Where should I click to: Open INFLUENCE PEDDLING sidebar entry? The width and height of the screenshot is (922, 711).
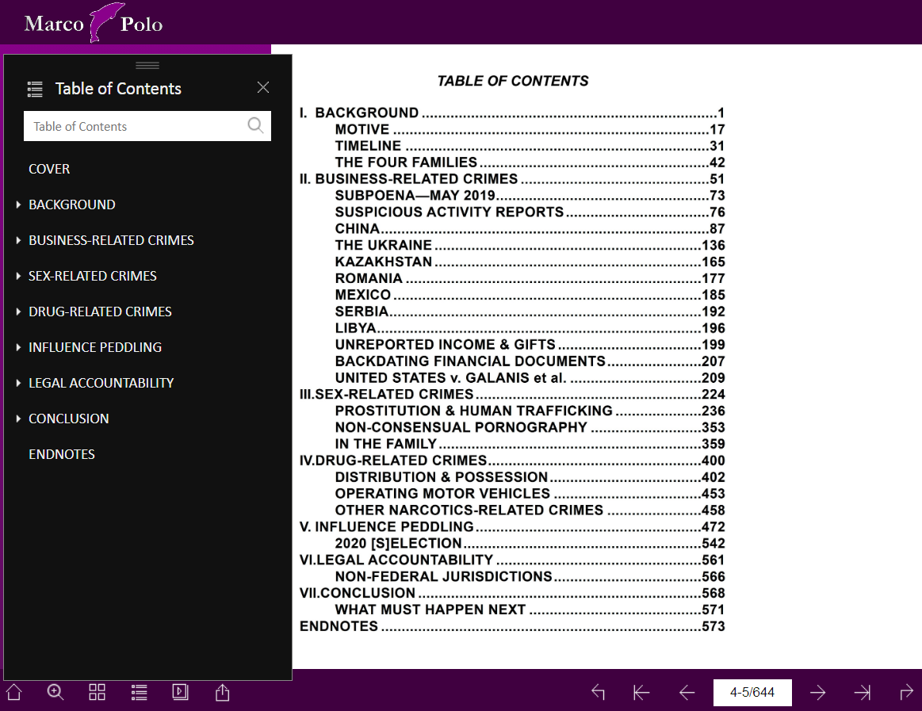click(94, 347)
